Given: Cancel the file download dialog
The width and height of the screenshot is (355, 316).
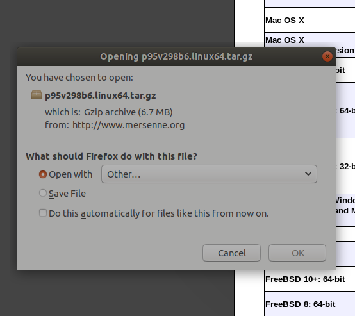Looking at the screenshot, I should pos(231,253).
